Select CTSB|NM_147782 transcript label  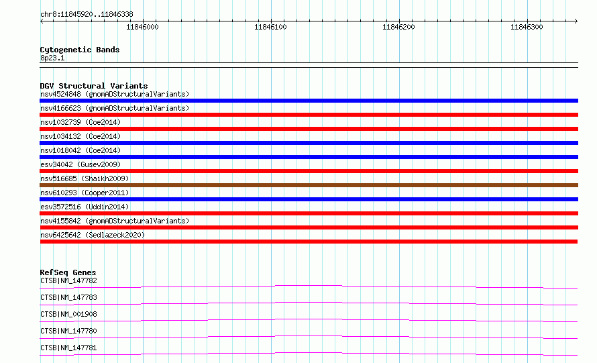(68, 280)
